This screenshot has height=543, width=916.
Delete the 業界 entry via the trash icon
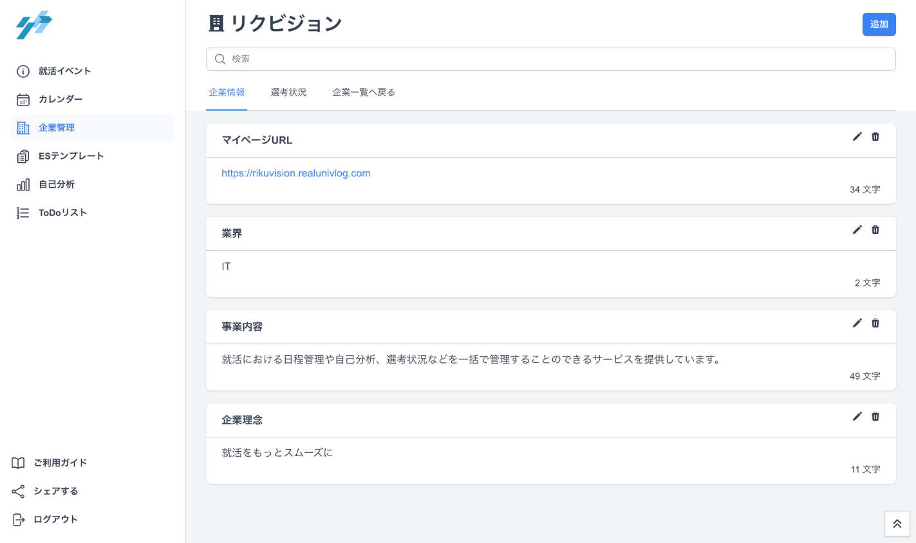point(875,230)
